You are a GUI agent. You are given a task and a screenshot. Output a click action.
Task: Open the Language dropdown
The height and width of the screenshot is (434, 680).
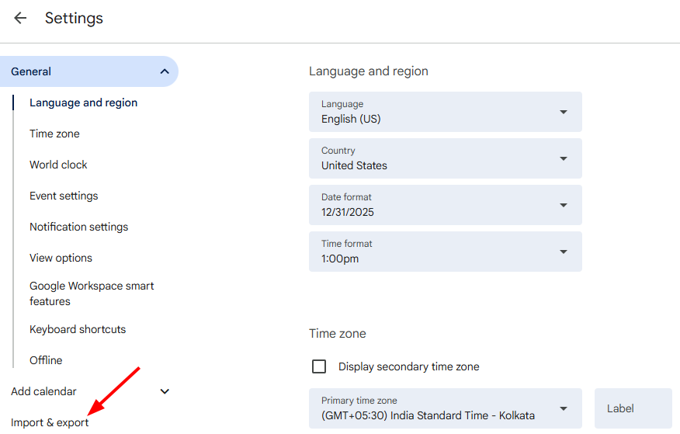pos(445,112)
